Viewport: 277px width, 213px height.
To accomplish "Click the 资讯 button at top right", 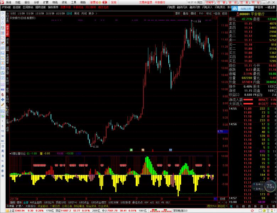I will [x=233, y=2].
